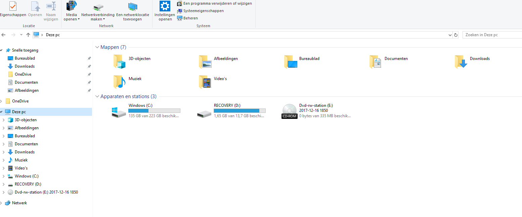
Task: Select Netwerk in the navigation pane
Action: [x=19, y=203]
